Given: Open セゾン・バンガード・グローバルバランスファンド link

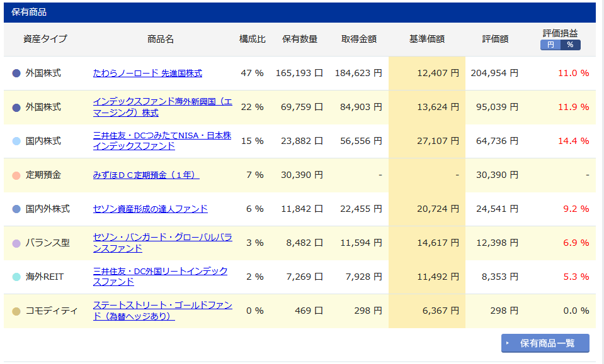Looking at the screenshot, I should click(162, 243).
